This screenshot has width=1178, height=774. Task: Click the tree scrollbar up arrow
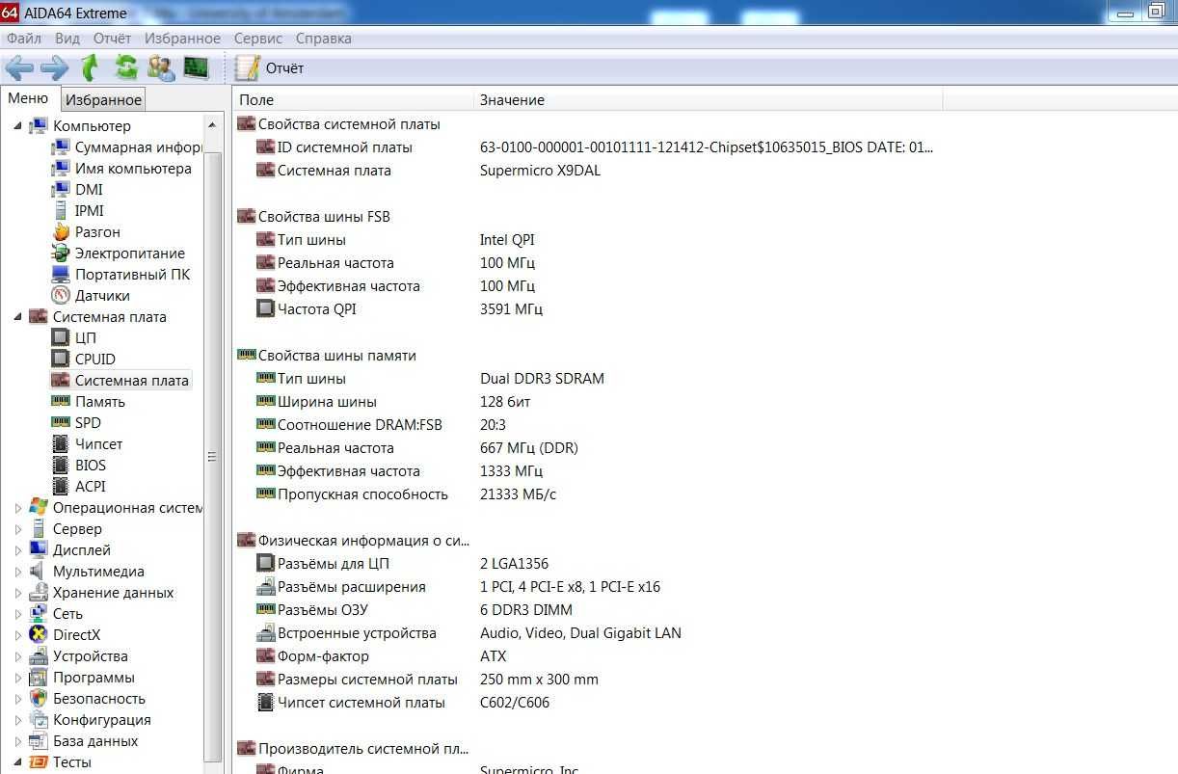[x=214, y=123]
